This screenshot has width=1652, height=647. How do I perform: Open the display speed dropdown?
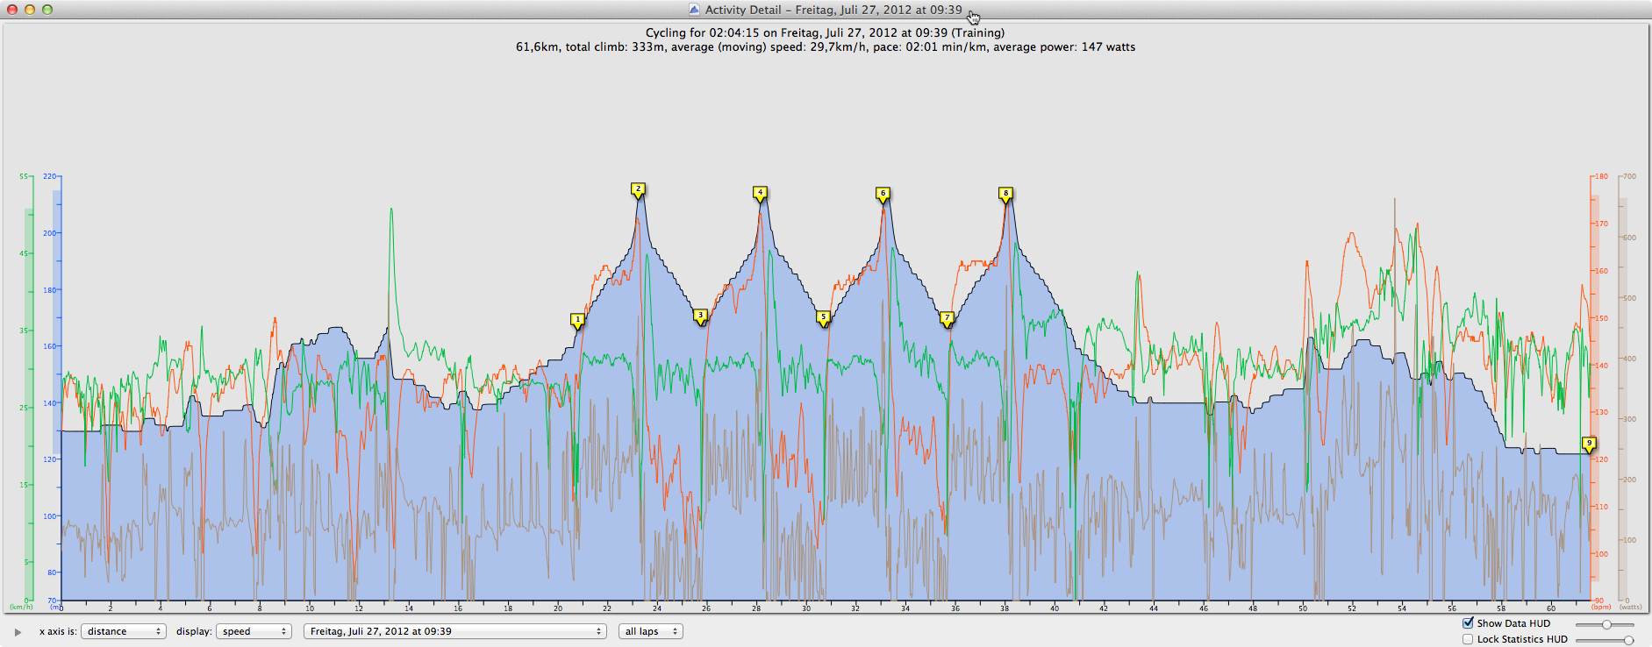tap(254, 631)
